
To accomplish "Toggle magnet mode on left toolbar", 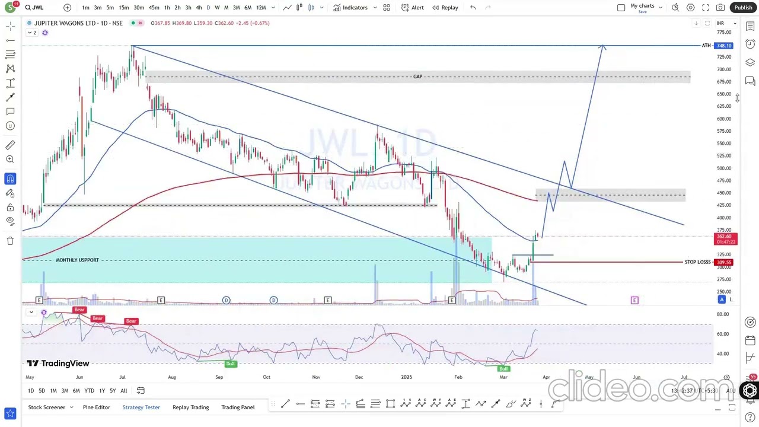I will coord(10,179).
